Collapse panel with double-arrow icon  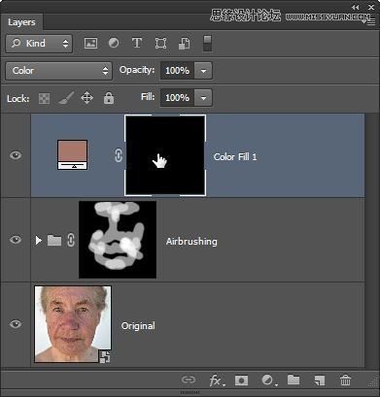tap(356, 7)
